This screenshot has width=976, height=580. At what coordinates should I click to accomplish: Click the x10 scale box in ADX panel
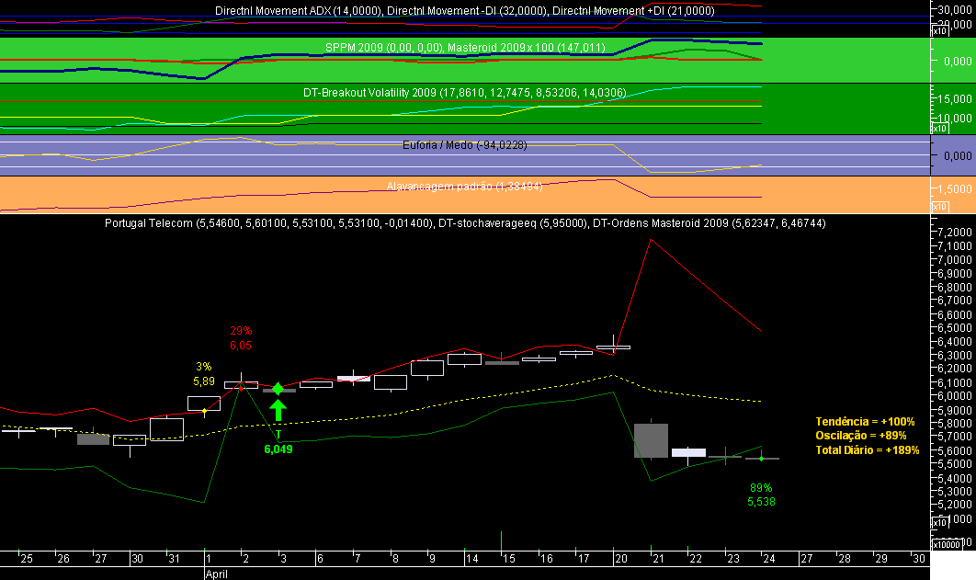point(939,30)
